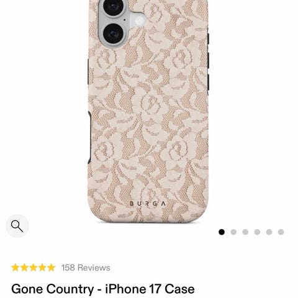Click the first yellow rating star

point(16,268)
